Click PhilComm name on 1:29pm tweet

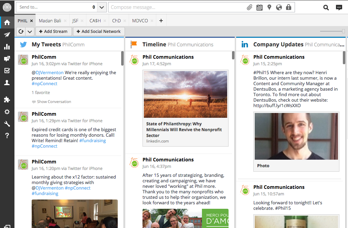(x=44, y=114)
